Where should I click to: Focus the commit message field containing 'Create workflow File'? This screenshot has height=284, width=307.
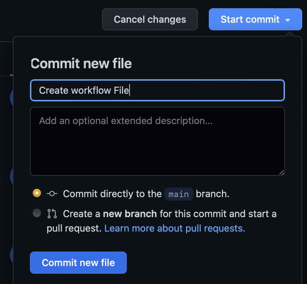[x=157, y=90]
